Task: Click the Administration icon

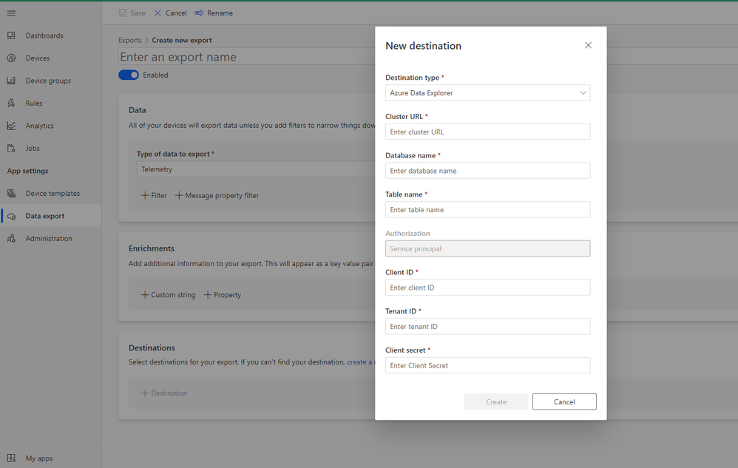Action: click(x=11, y=239)
